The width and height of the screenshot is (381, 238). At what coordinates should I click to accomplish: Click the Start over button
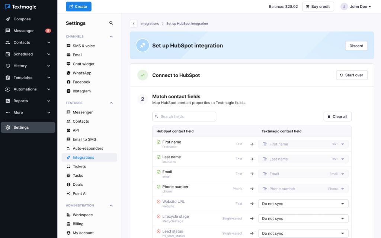coord(352,75)
